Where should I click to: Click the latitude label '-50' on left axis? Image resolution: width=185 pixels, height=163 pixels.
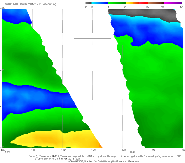[x=2, y=70]
